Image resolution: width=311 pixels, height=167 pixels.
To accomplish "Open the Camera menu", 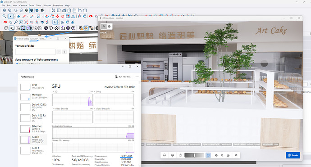I will click(23, 5).
